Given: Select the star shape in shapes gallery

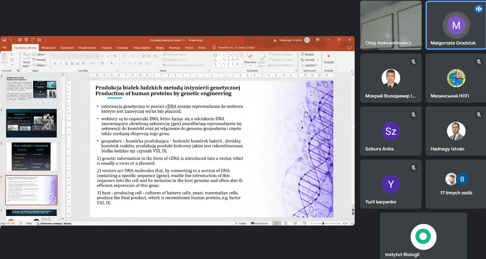Looking at the screenshot, I should click(x=237, y=64).
